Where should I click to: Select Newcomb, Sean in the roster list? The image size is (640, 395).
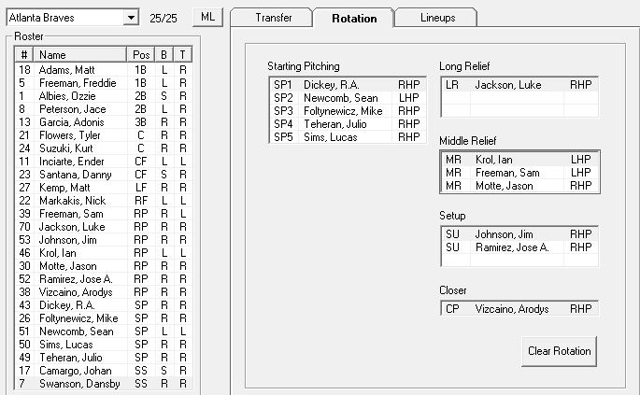[x=104, y=331]
